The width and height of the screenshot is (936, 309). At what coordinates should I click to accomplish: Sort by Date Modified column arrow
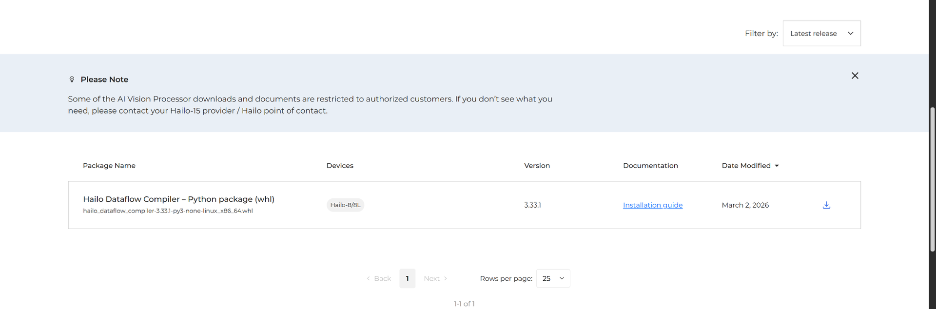coord(777,166)
